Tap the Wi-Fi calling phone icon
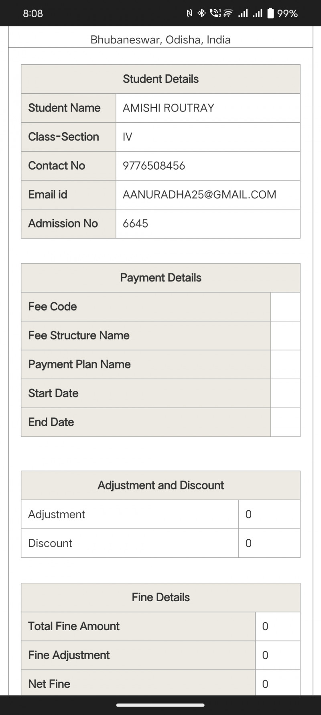 tap(215, 14)
